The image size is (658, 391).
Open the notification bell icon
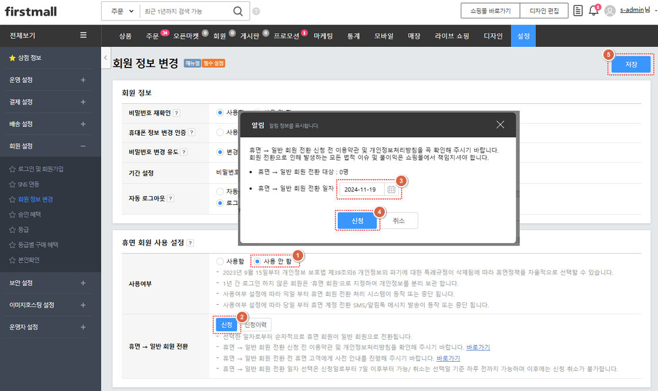(593, 11)
